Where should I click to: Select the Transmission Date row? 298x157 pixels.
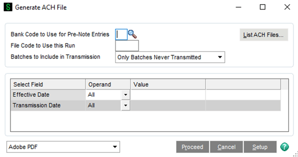click(x=48, y=106)
